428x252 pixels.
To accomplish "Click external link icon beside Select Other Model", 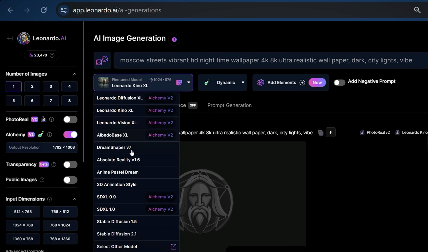I will [174, 247].
